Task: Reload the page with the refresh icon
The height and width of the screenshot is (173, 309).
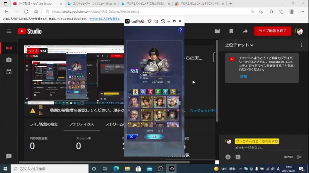Action: coord(26,11)
